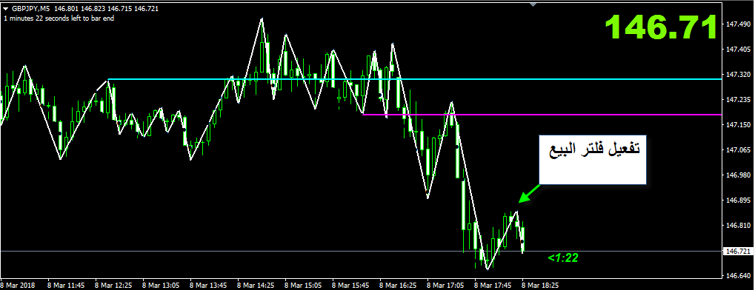Click the small triangle before GBPJPY,M5
The height and width of the screenshot is (290, 755).
click(6, 9)
